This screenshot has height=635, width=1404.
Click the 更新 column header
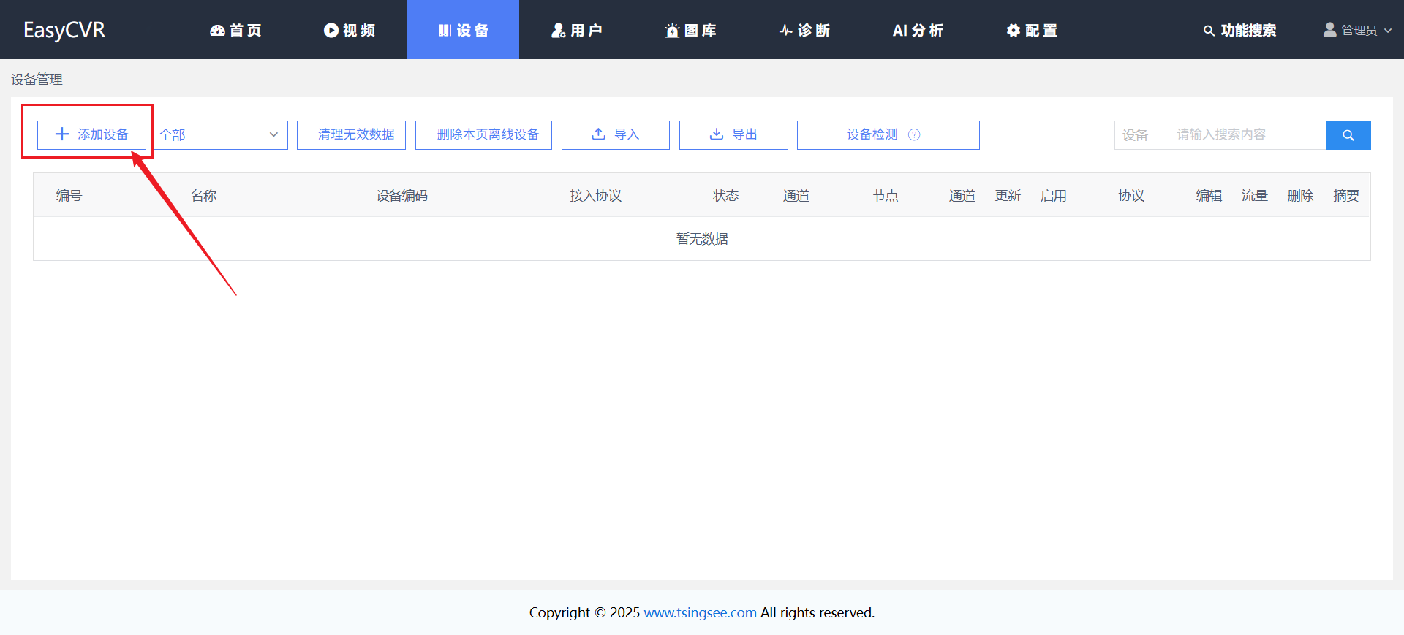point(1008,195)
